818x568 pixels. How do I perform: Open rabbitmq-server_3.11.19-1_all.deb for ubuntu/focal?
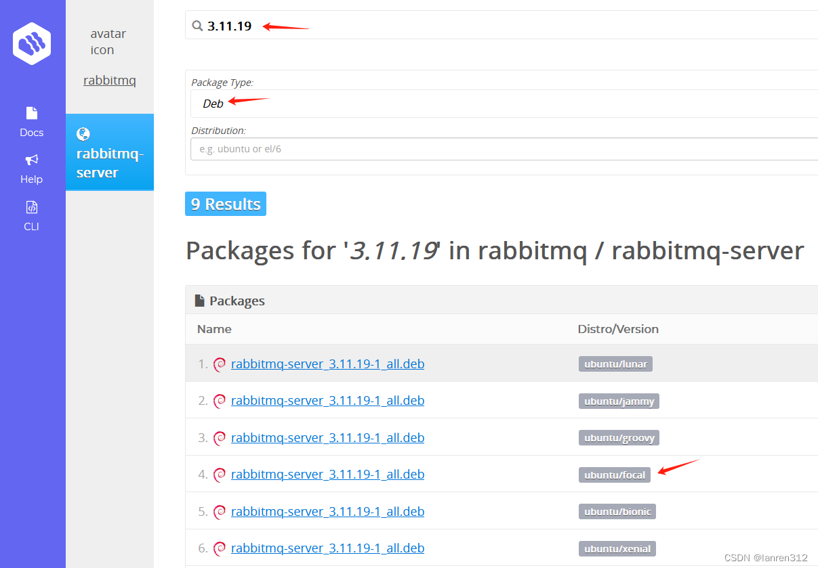coord(327,474)
